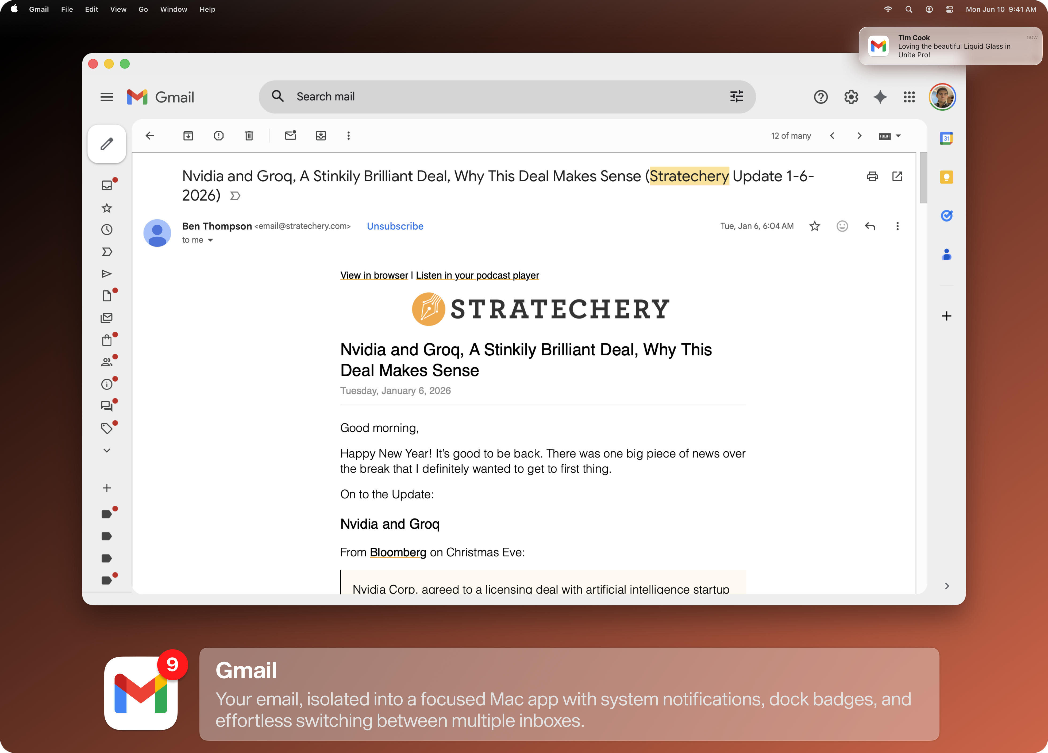The width and height of the screenshot is (1048, 753).
Task: Expand the 'to me' recipient details
Action: coord(210,240)
